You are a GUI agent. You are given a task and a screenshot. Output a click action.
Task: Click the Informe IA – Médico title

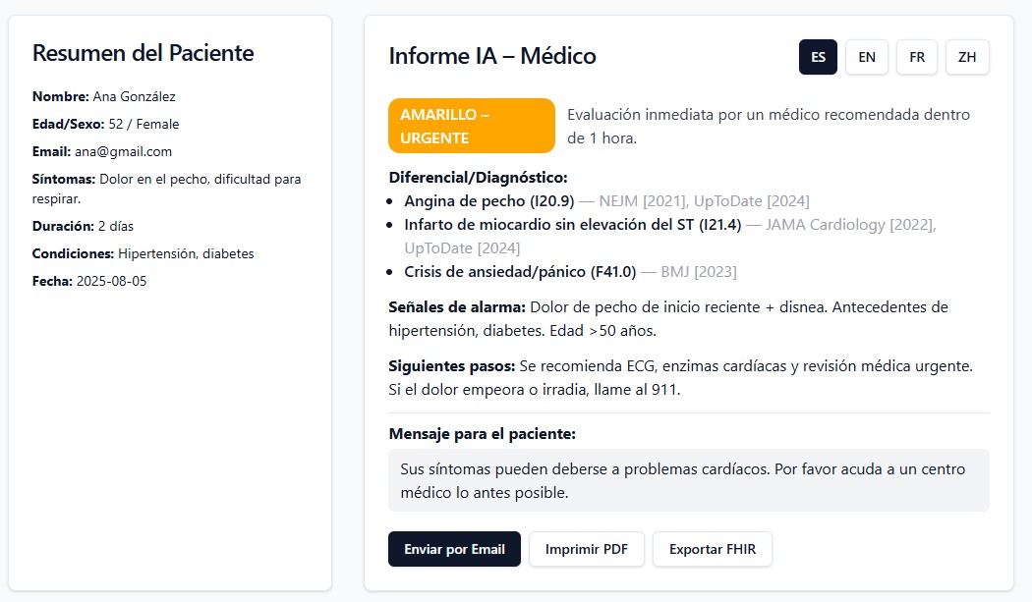492,56
